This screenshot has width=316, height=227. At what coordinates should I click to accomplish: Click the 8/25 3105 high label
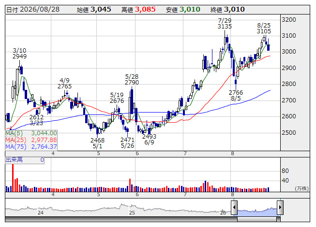pos(264,28)
